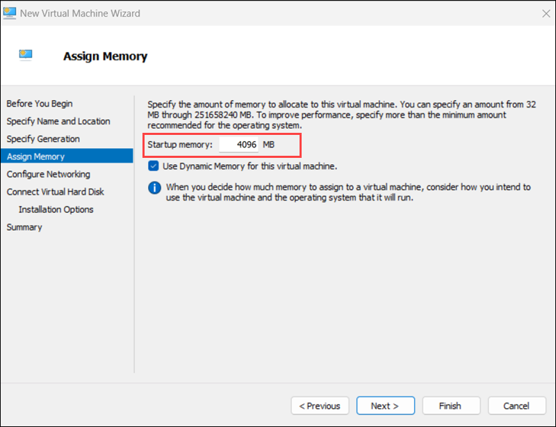Image resolution: width=556 pixels, height=427 pixels.
Task: Click the 'When you decide how much memory' note
Action: click(348, 192)
